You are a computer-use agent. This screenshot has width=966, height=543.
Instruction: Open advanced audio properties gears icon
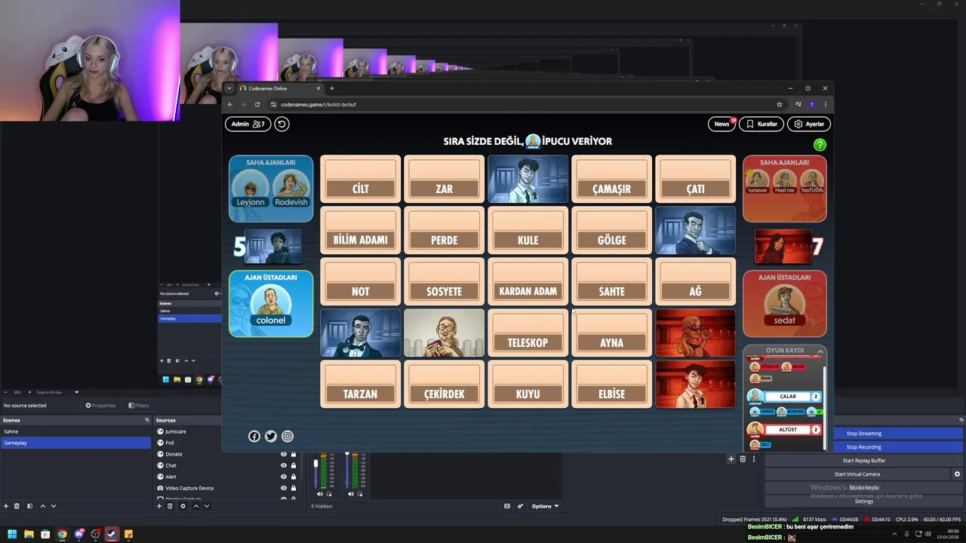tap(520, 506)
